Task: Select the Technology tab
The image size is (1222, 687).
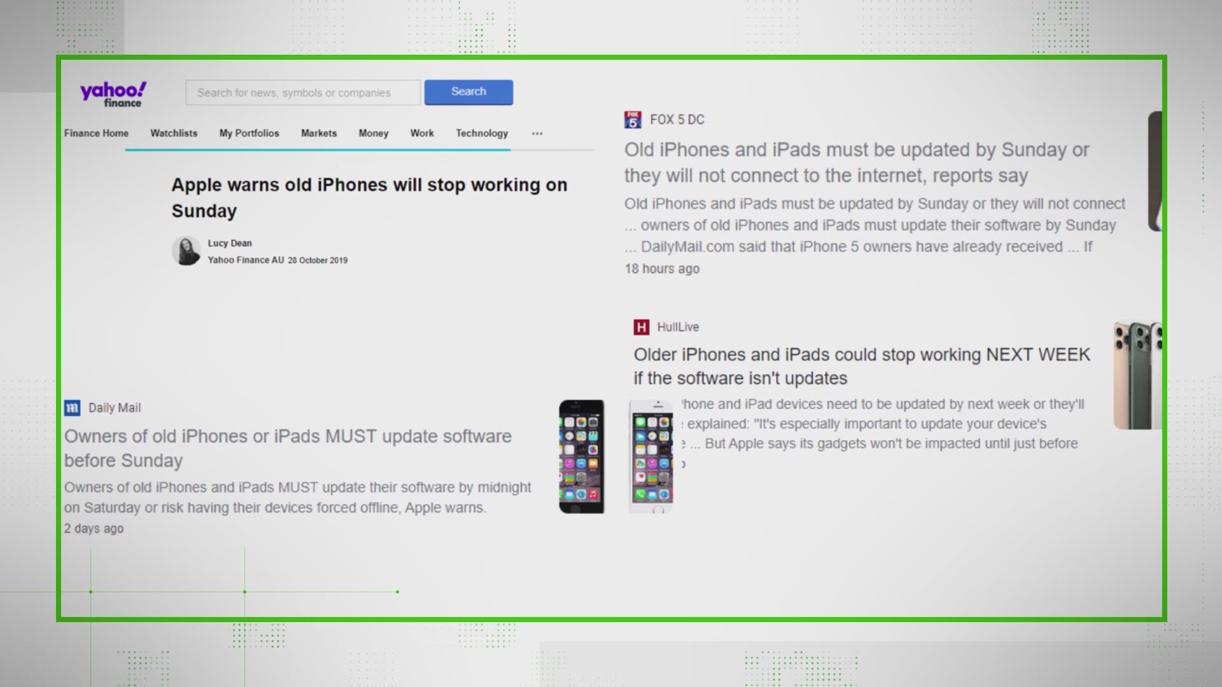Action: point(482,132)
